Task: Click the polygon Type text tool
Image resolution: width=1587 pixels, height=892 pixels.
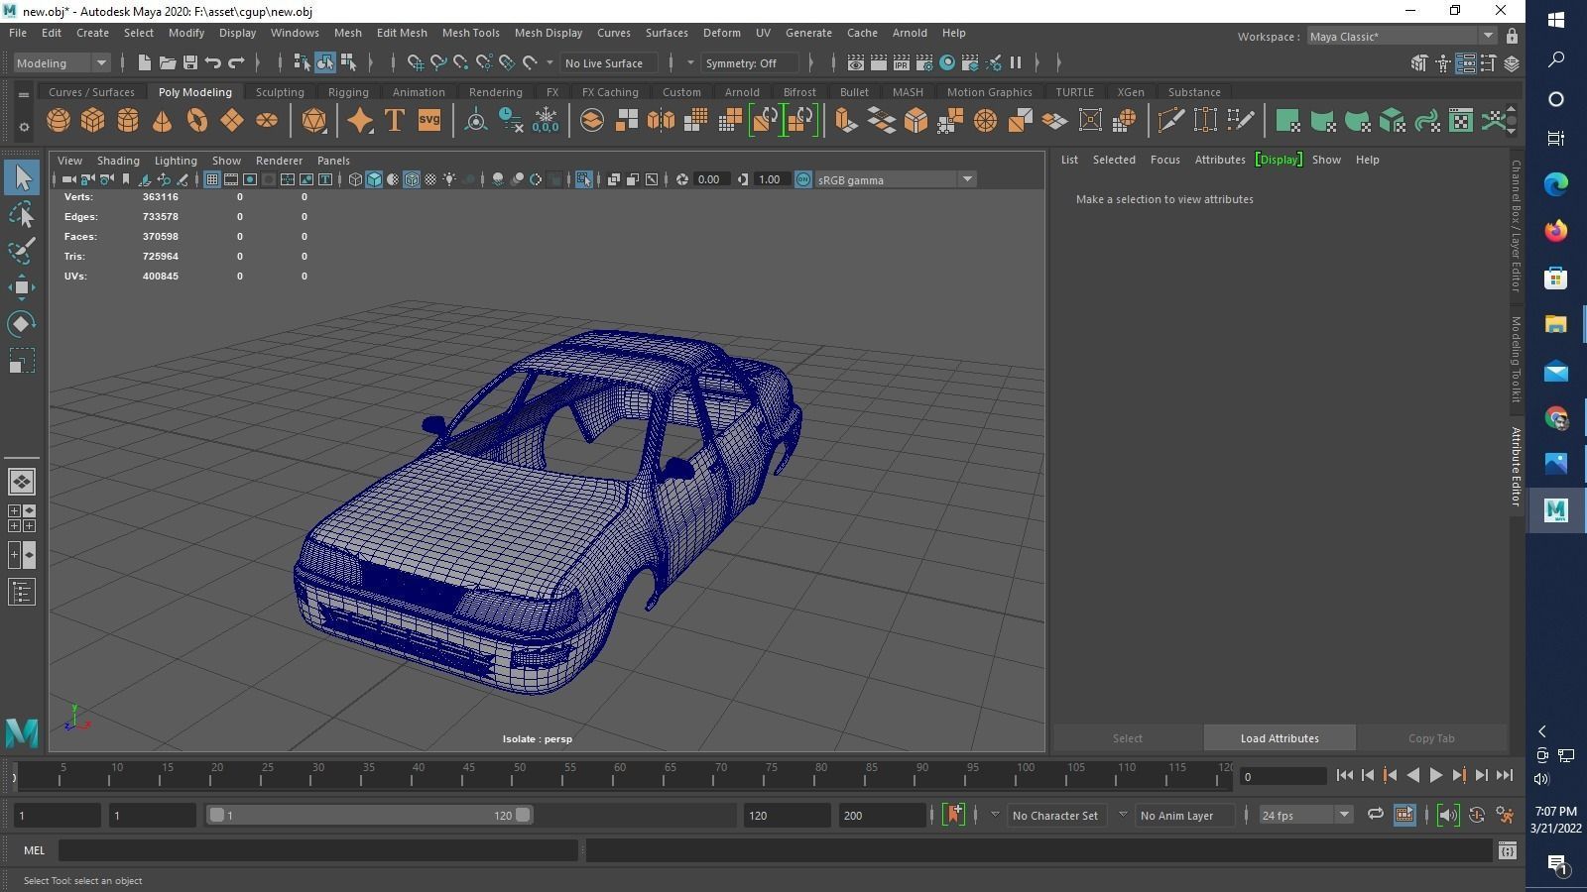Action: (394, 121)
